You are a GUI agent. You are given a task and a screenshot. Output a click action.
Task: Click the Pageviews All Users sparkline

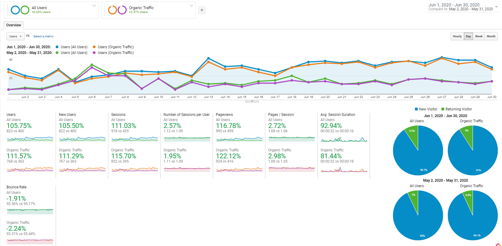tap(239, 139)
